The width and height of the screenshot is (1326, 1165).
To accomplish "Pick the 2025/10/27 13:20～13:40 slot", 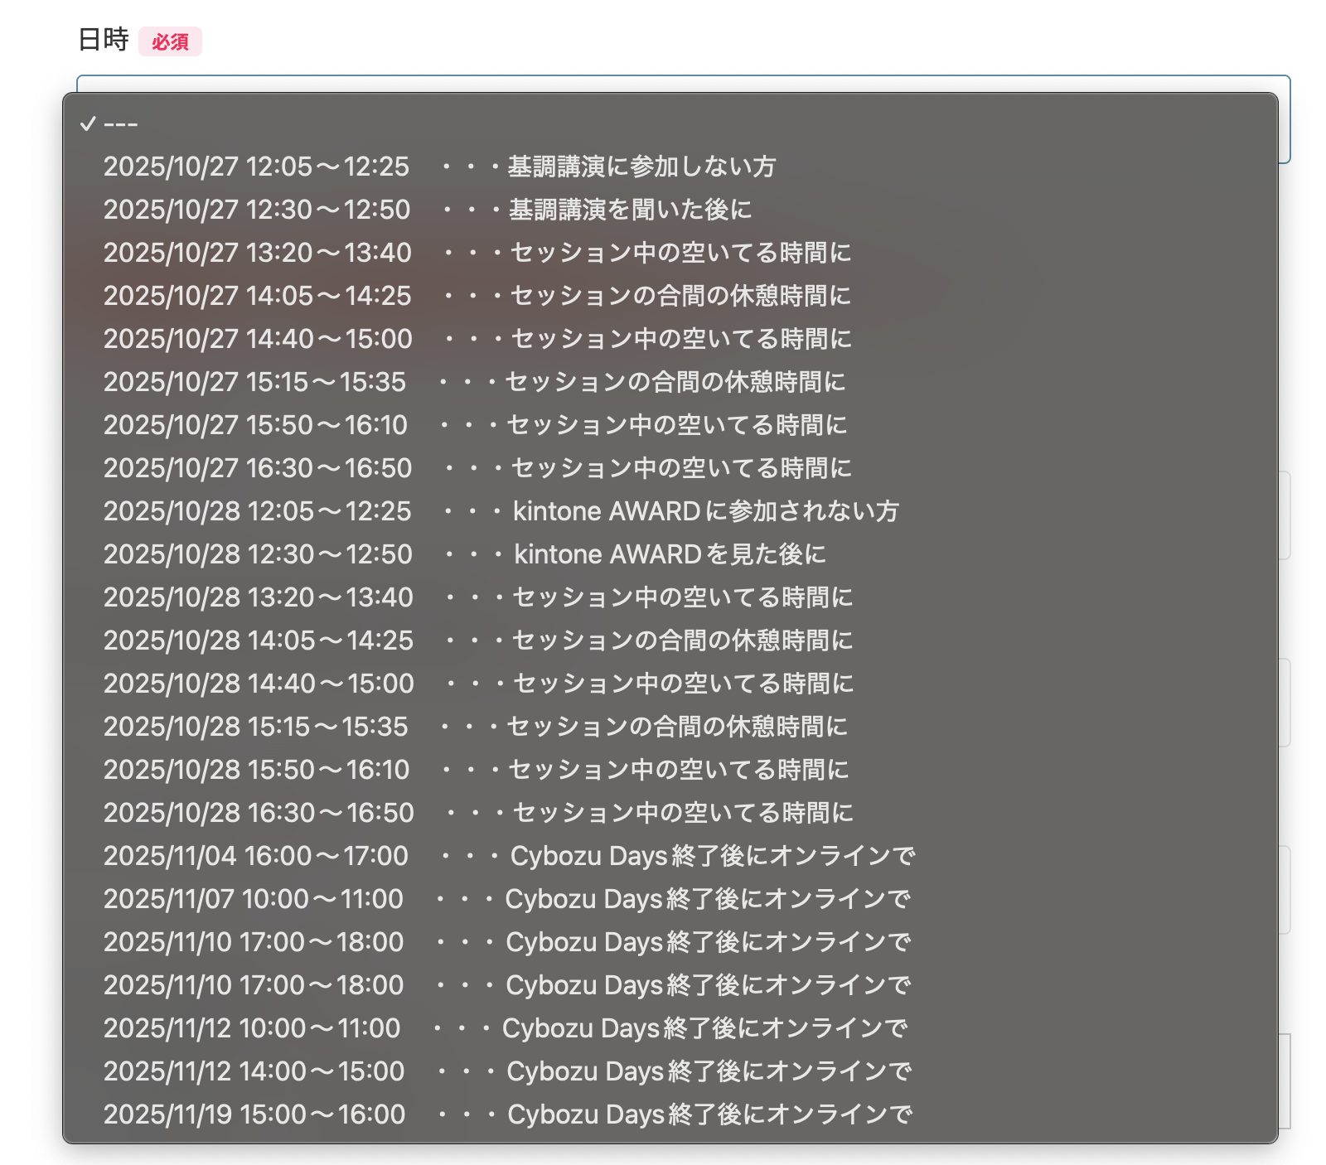I will tap(477, 253).
